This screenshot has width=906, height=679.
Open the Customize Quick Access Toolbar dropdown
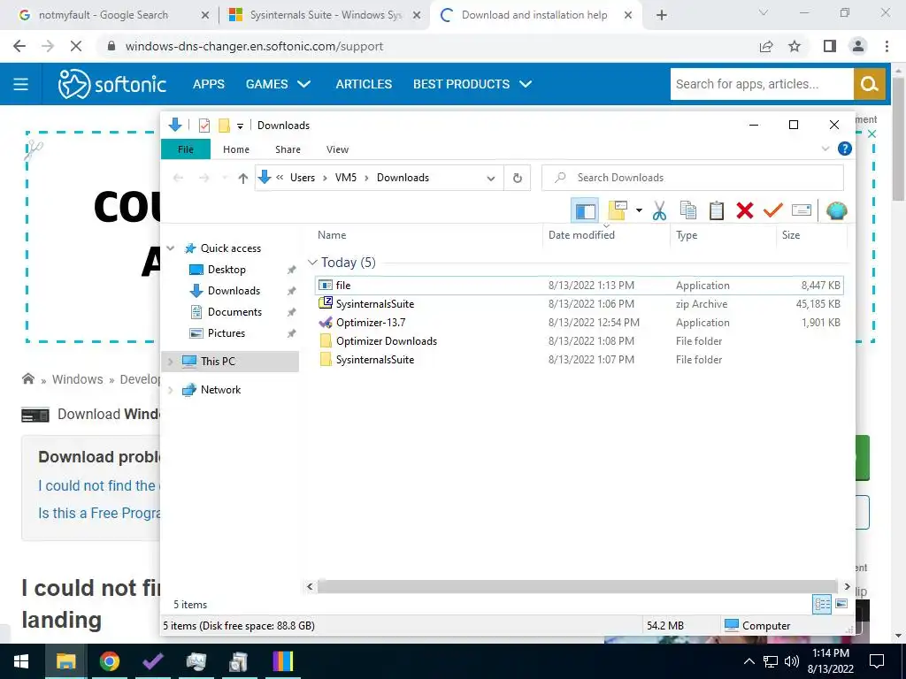240,126
